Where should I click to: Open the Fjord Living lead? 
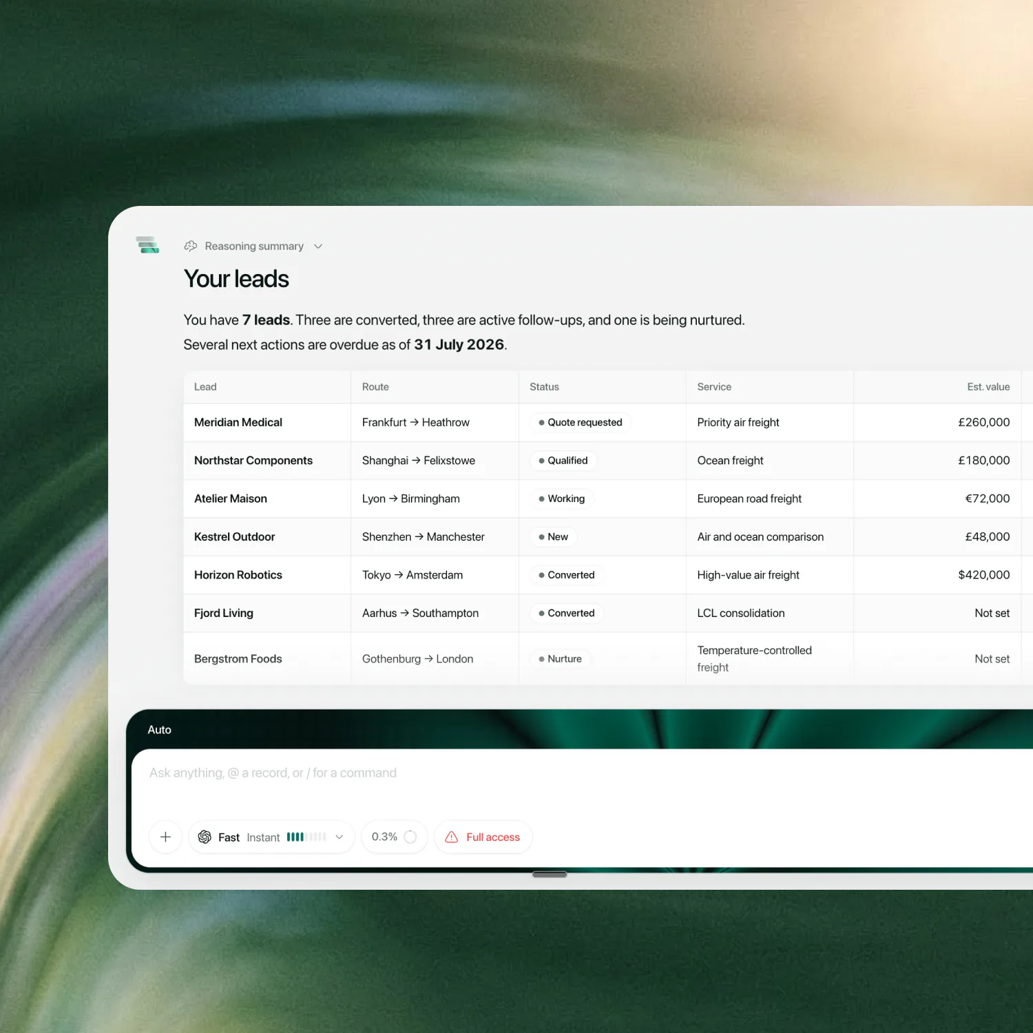click(x=224, y=613)
